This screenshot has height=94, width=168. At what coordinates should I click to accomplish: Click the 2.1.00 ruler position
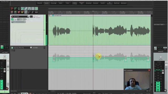(x=69, y=11)
